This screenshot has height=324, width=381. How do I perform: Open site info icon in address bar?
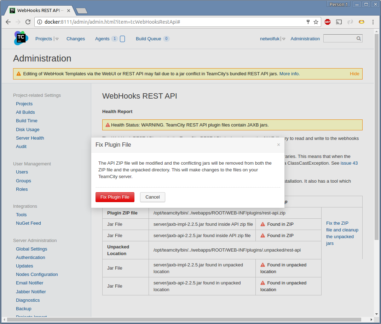pyautogui.click(x=39, y=22)
